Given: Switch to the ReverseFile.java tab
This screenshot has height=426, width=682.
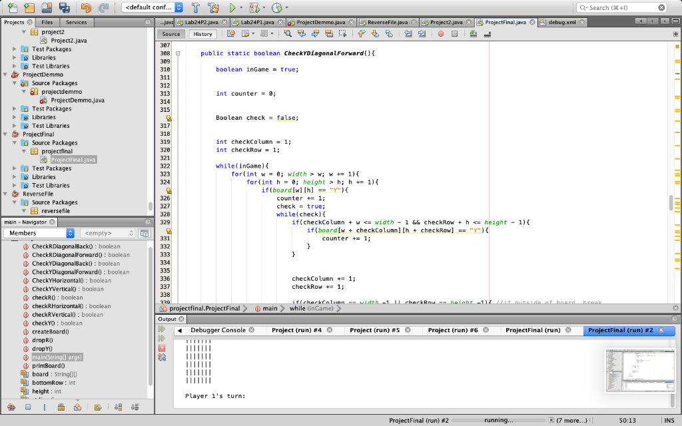Looking at the screenshot, I should click(387, 22).
